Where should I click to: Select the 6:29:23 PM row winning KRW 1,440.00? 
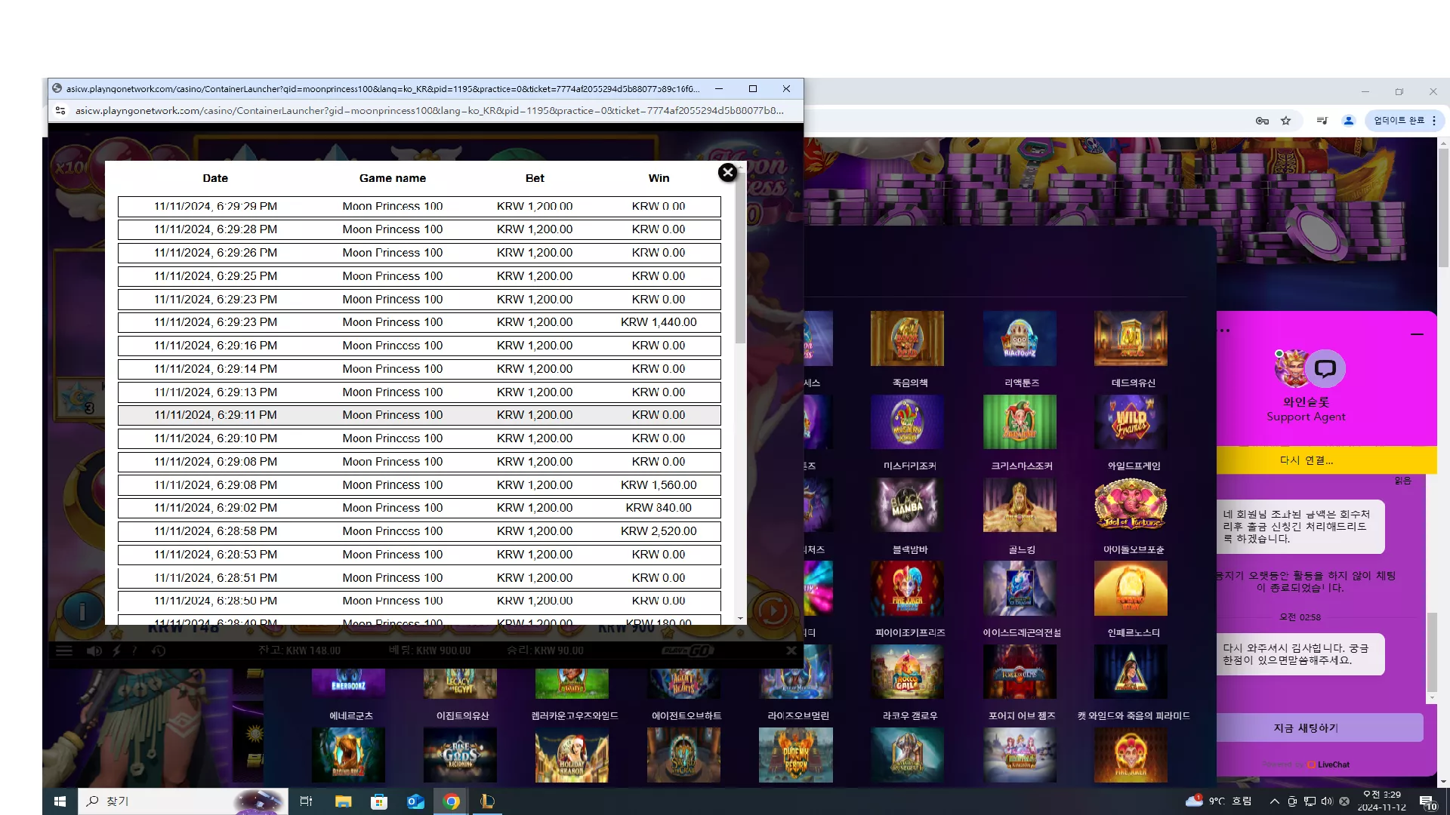419,322
